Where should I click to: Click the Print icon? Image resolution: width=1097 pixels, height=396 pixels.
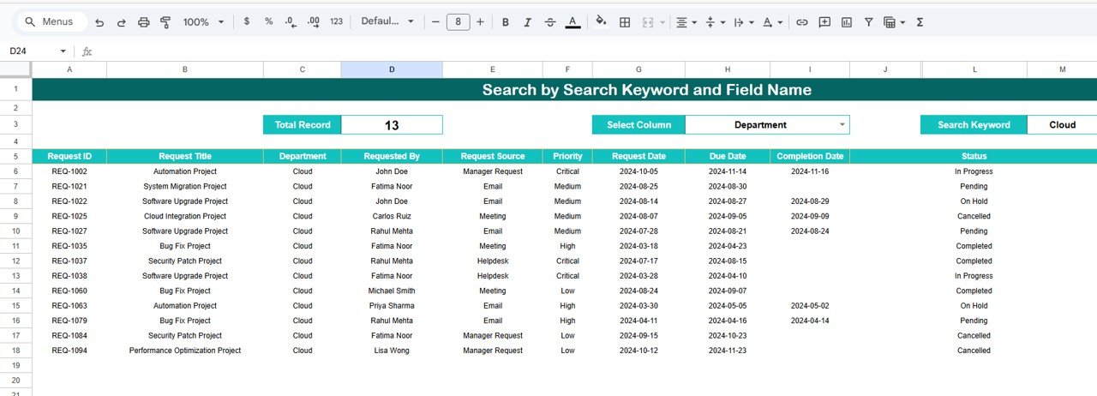click(144, 22)
